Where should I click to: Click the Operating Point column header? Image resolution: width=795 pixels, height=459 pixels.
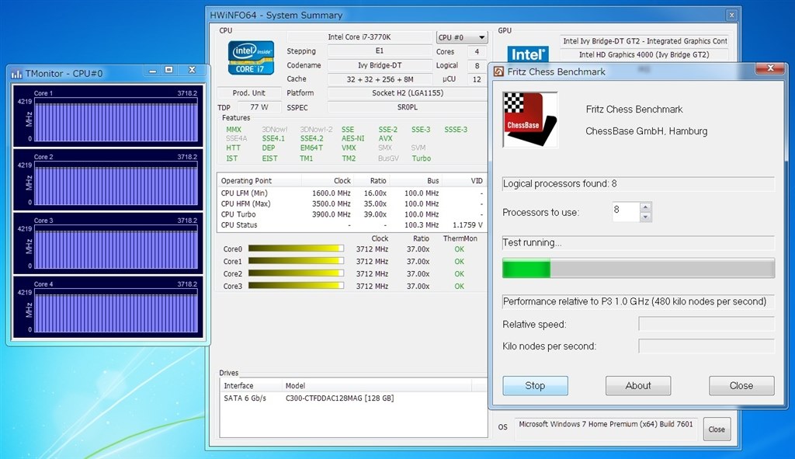[x=259, y=180]
